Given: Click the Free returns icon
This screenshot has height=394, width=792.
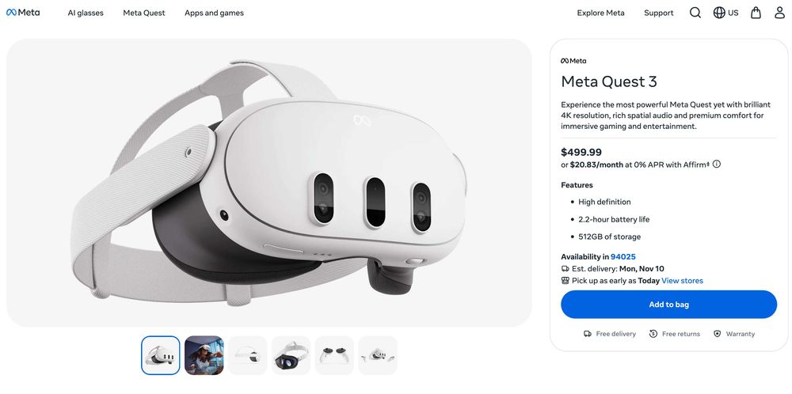Looking at the screenshot, I should 653,334.
